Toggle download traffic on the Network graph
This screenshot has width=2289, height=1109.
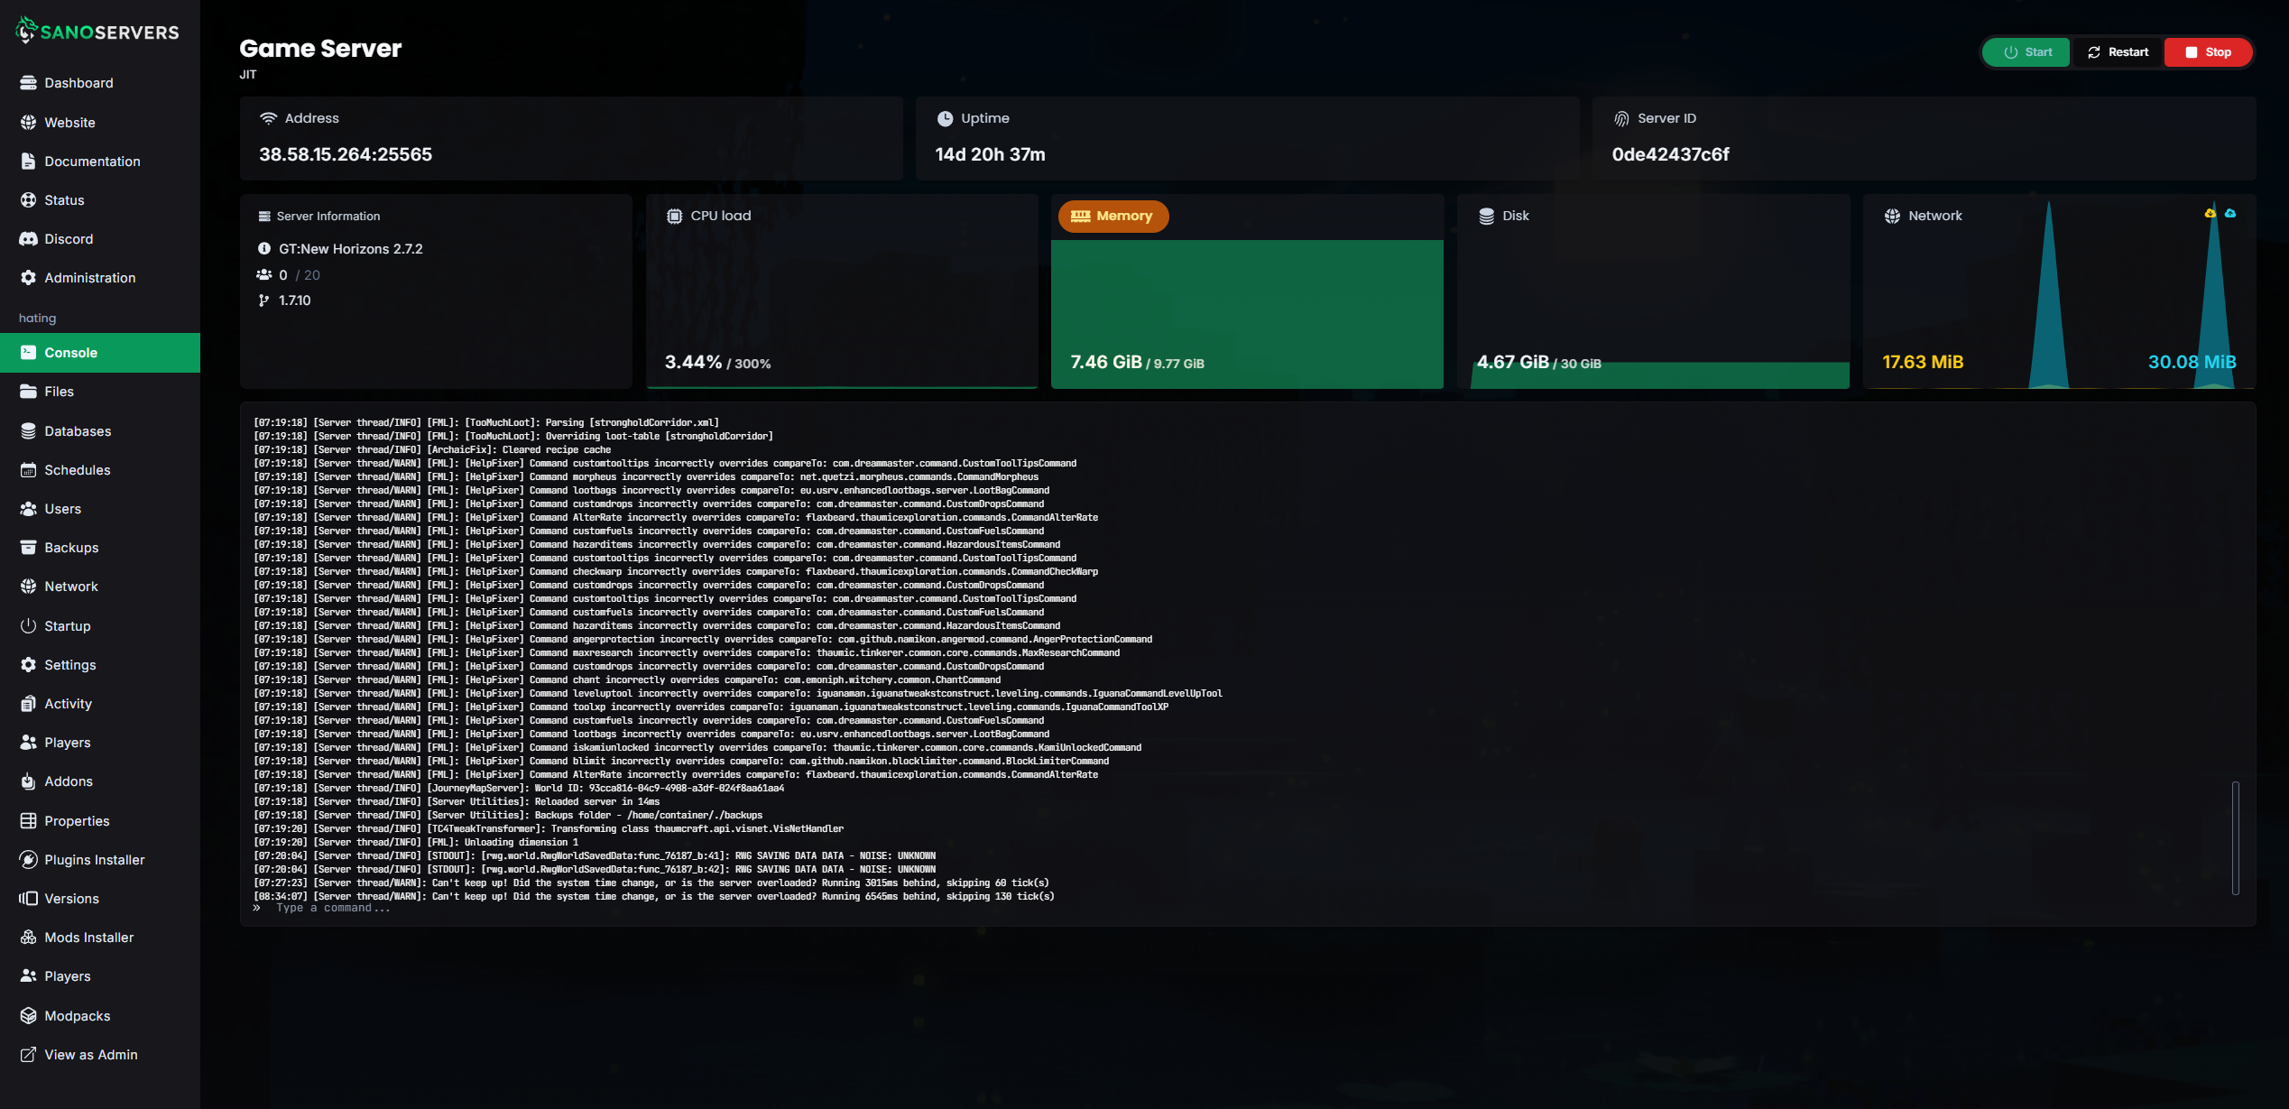tap(2211, 213)
